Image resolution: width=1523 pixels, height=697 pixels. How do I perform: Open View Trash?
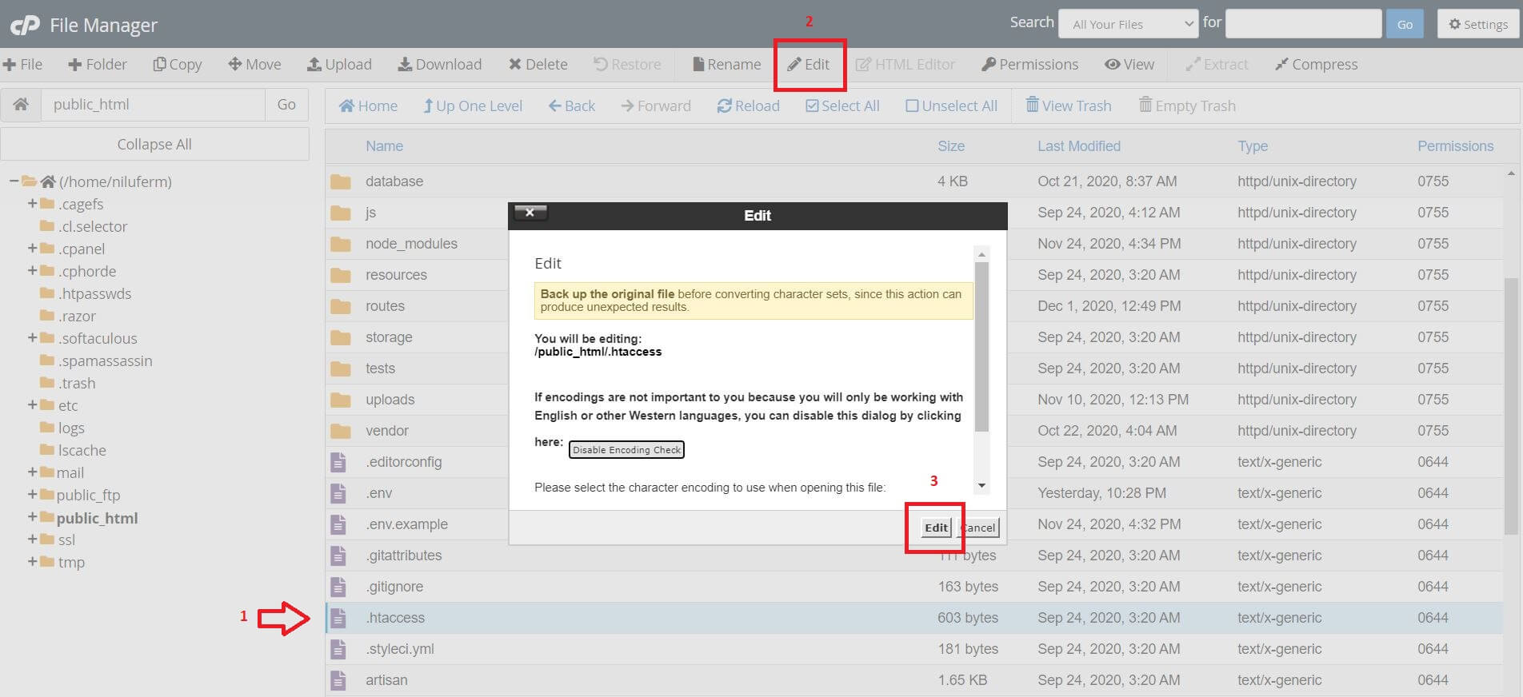pos(1069,106)
